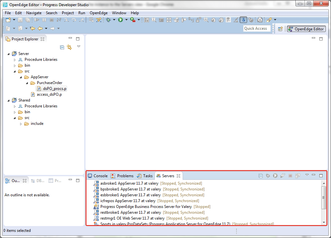Click the green Debug bug icon in main toolbar
Viewport: 331px width, 238px height.
click(x=108, y=20)
